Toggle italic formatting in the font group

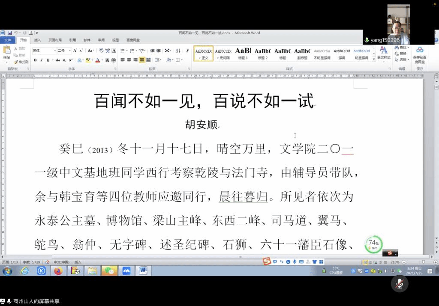click(x=41, y=60)
